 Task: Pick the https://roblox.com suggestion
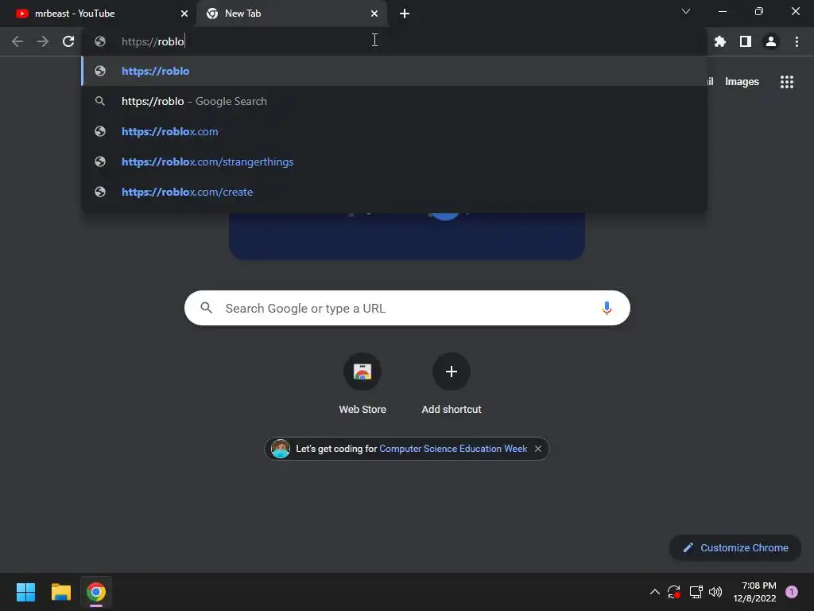[394, 131]
